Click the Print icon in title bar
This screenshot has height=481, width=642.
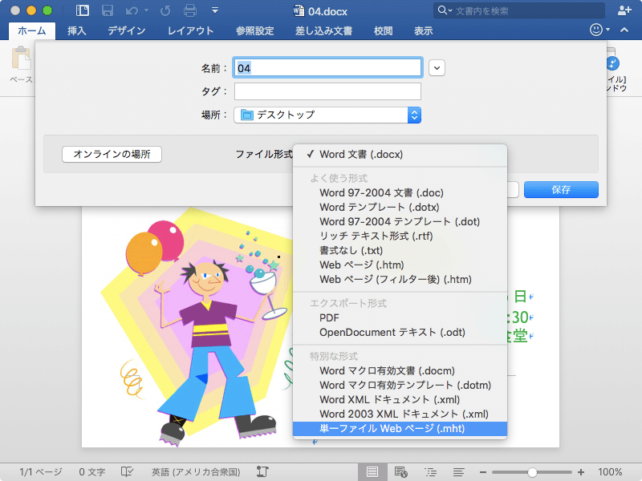pos(190,10)
